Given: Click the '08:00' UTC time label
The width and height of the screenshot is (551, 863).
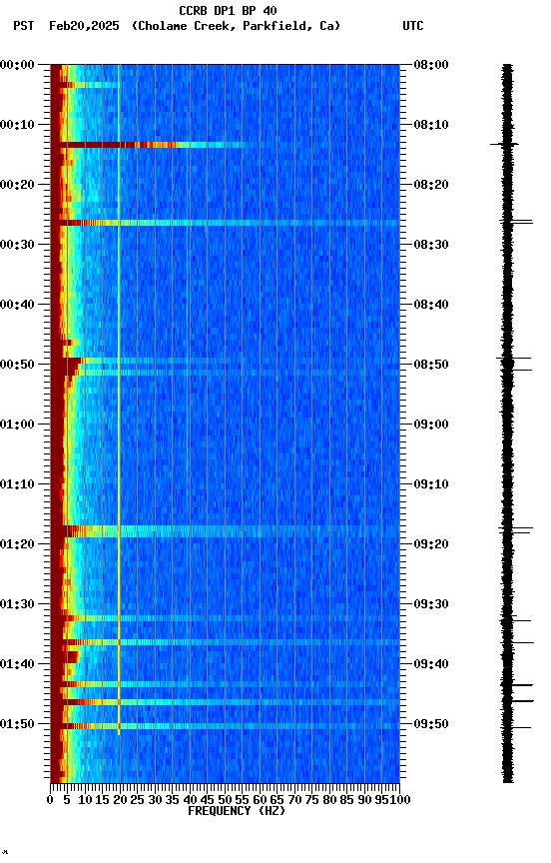Looking at the screenshot, I should tap(431, 65).
